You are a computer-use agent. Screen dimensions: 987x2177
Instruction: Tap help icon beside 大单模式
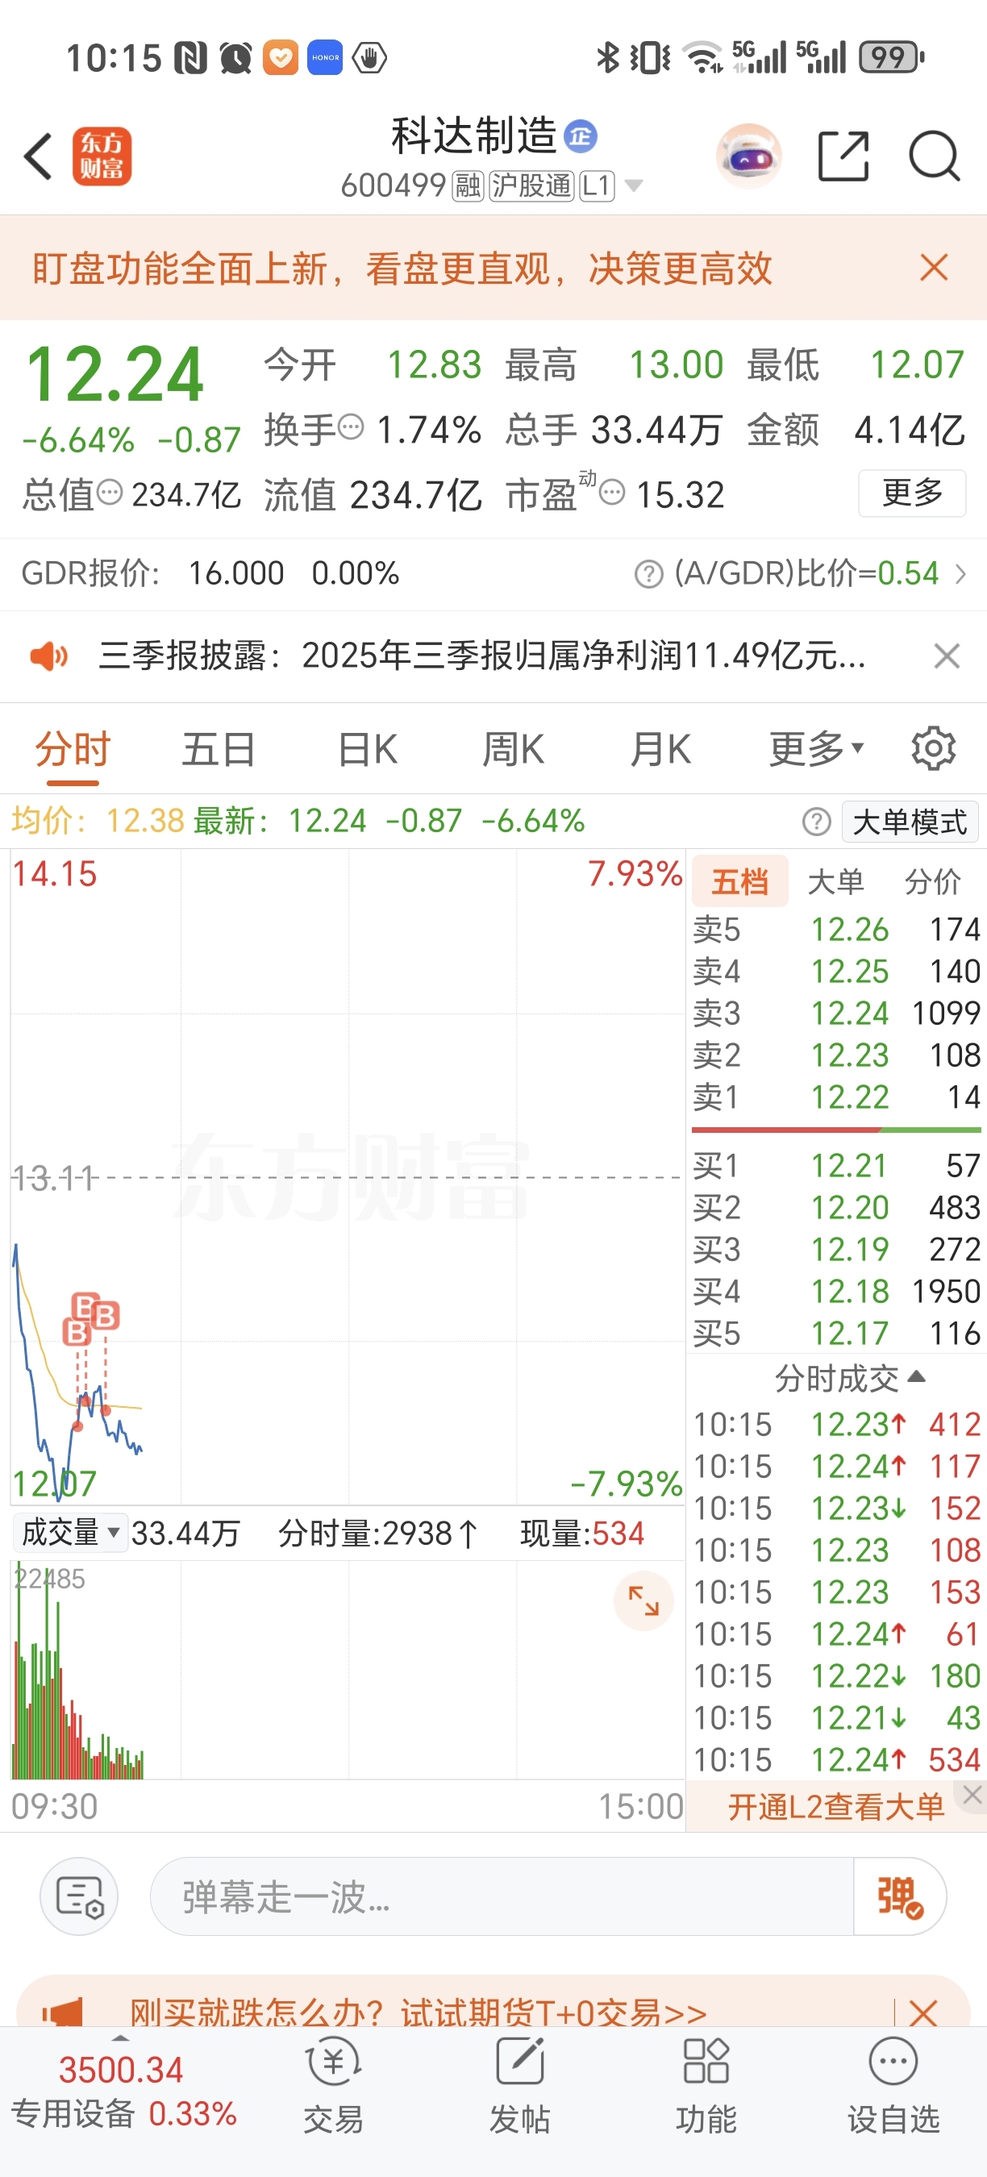816,822
